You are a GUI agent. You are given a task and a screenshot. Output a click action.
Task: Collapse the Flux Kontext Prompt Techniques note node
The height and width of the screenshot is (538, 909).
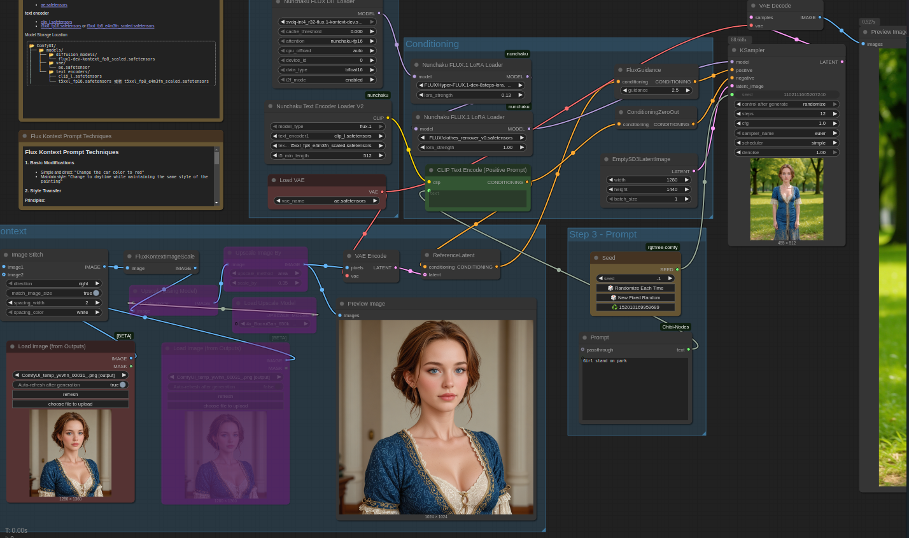coord(25,136)
